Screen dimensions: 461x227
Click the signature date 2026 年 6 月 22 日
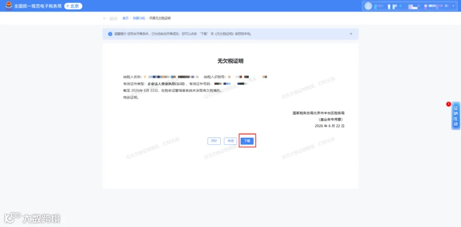(329, 126)
